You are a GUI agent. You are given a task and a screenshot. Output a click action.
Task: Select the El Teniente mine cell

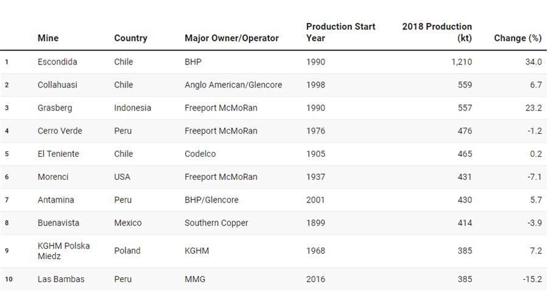58,154
